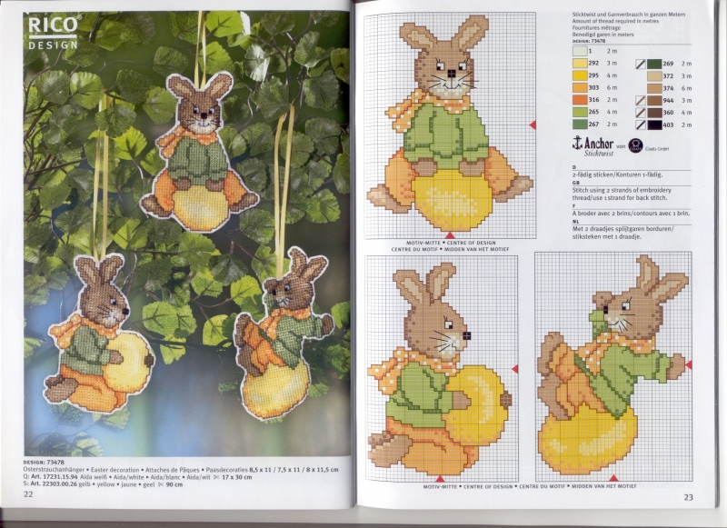Click the backstitch line symbol beside 403
This screenshot has height=528, width=727.
[x=641, y=124]
